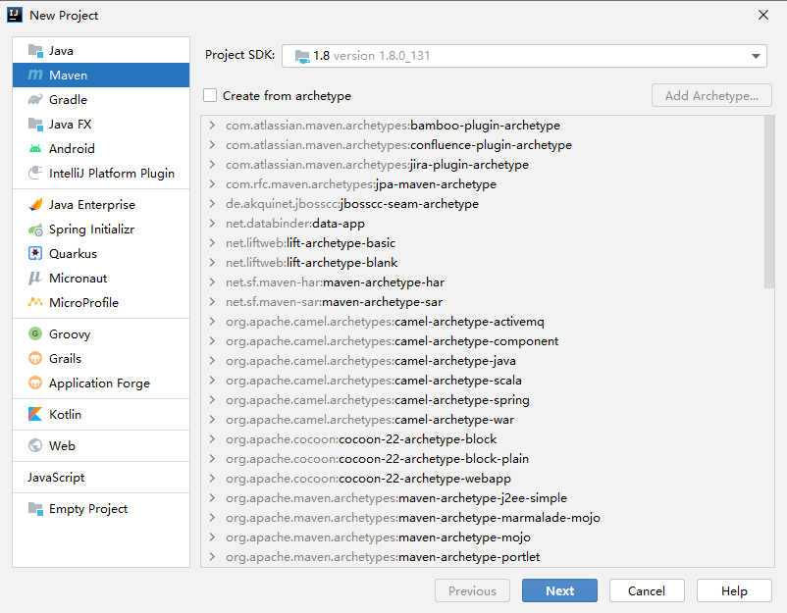Screen dimensions: 787x613
Task: Click the MicroProfile icon
Action: (x=35, y=302)
